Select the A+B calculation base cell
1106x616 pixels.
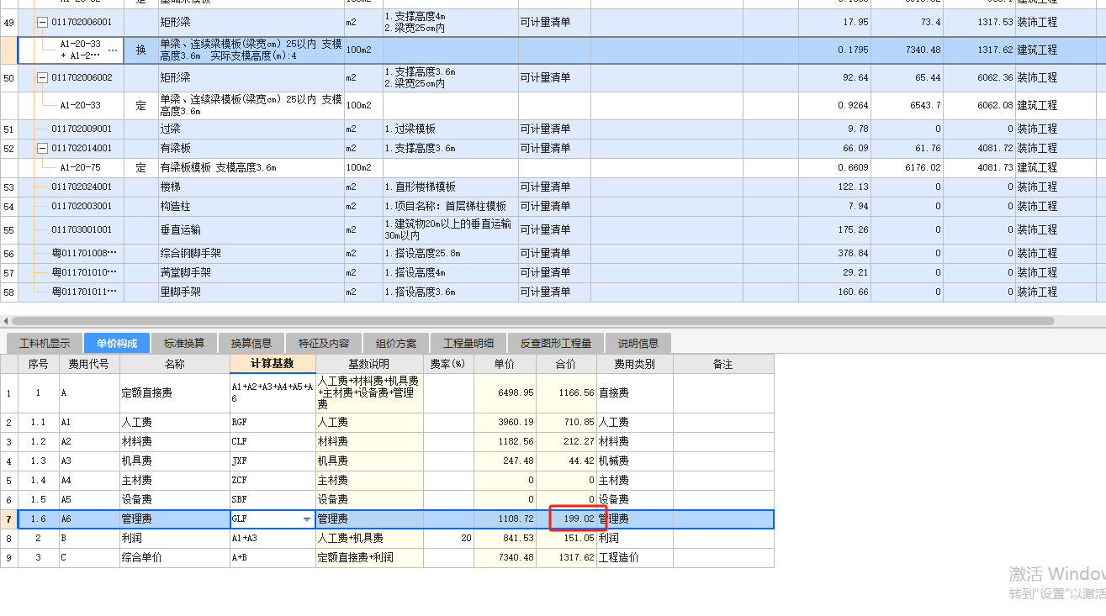[273, 558]
